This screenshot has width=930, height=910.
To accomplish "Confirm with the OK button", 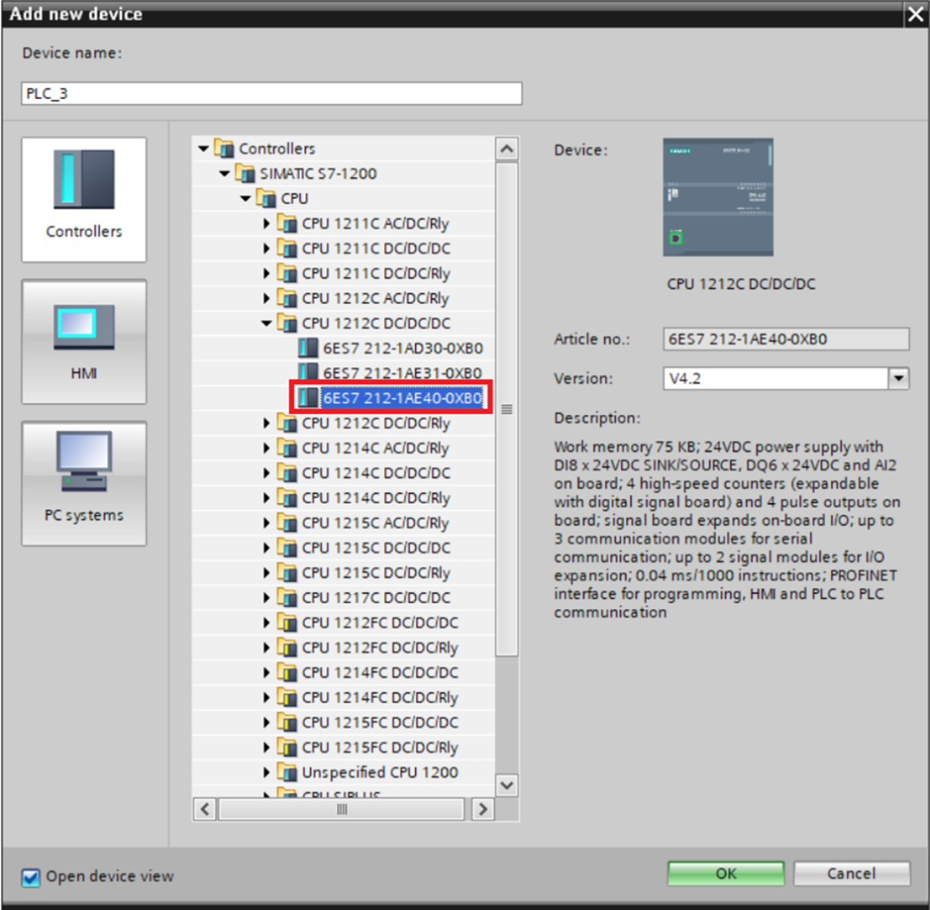I will (x=725, y=874).
